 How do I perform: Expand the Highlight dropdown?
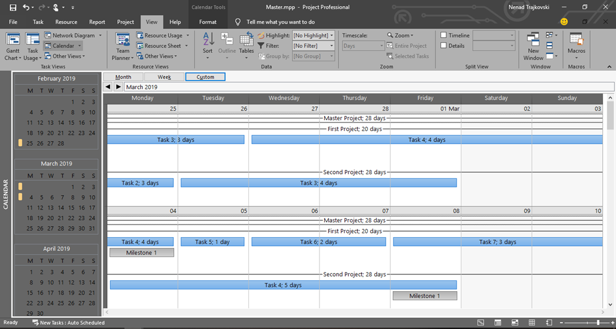click(331, 35)
